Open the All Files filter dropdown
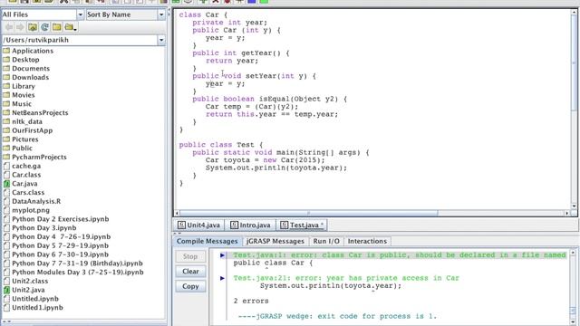Screen dimensions: 580x326 click(x=81, y=14)
